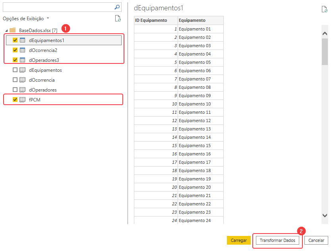Click the table icon of dOcorrencia2
This screenshot has height=251, width=333.
tap(23, 50)
